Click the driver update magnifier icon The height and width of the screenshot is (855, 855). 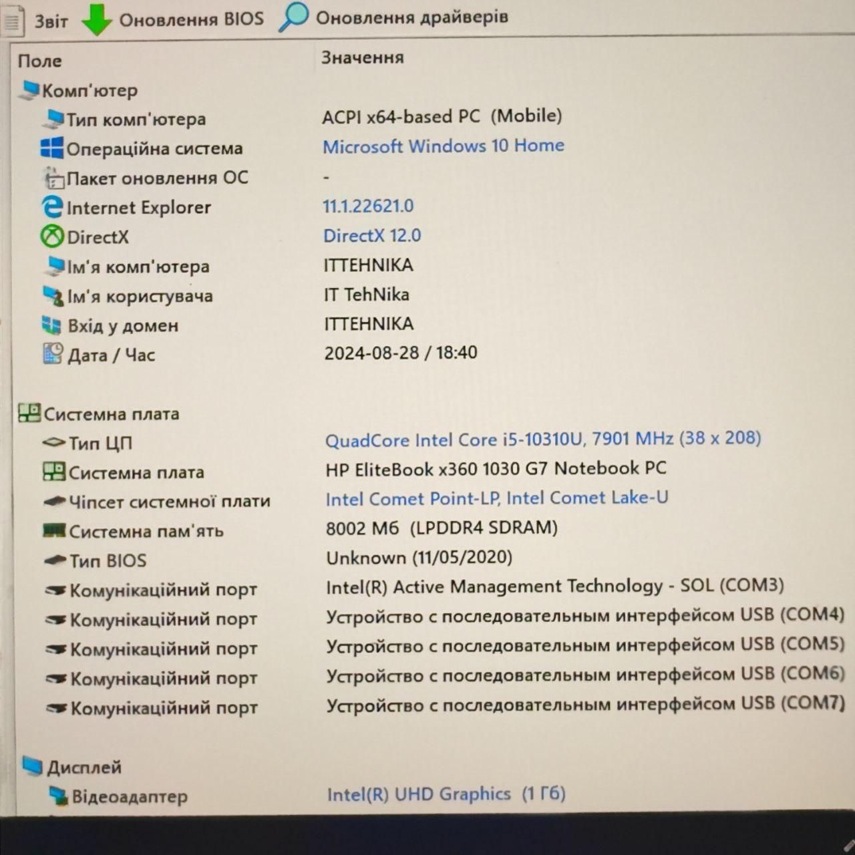[293, 17]
